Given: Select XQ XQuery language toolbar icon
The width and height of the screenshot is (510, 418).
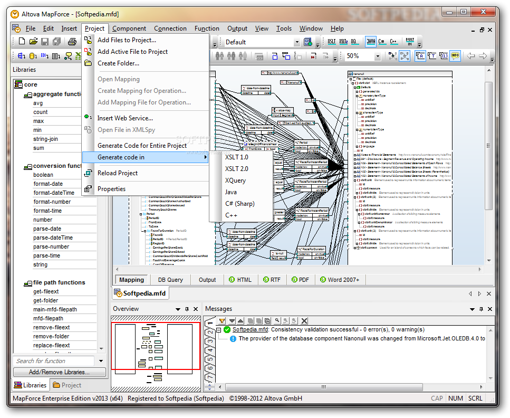Looking at the screenshot, I should pos(354,41).
